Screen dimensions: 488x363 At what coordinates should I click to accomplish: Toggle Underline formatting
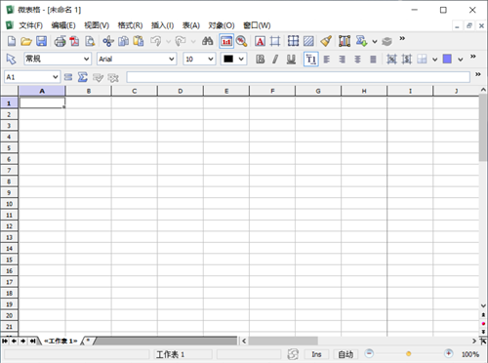(x=291, y=59)
